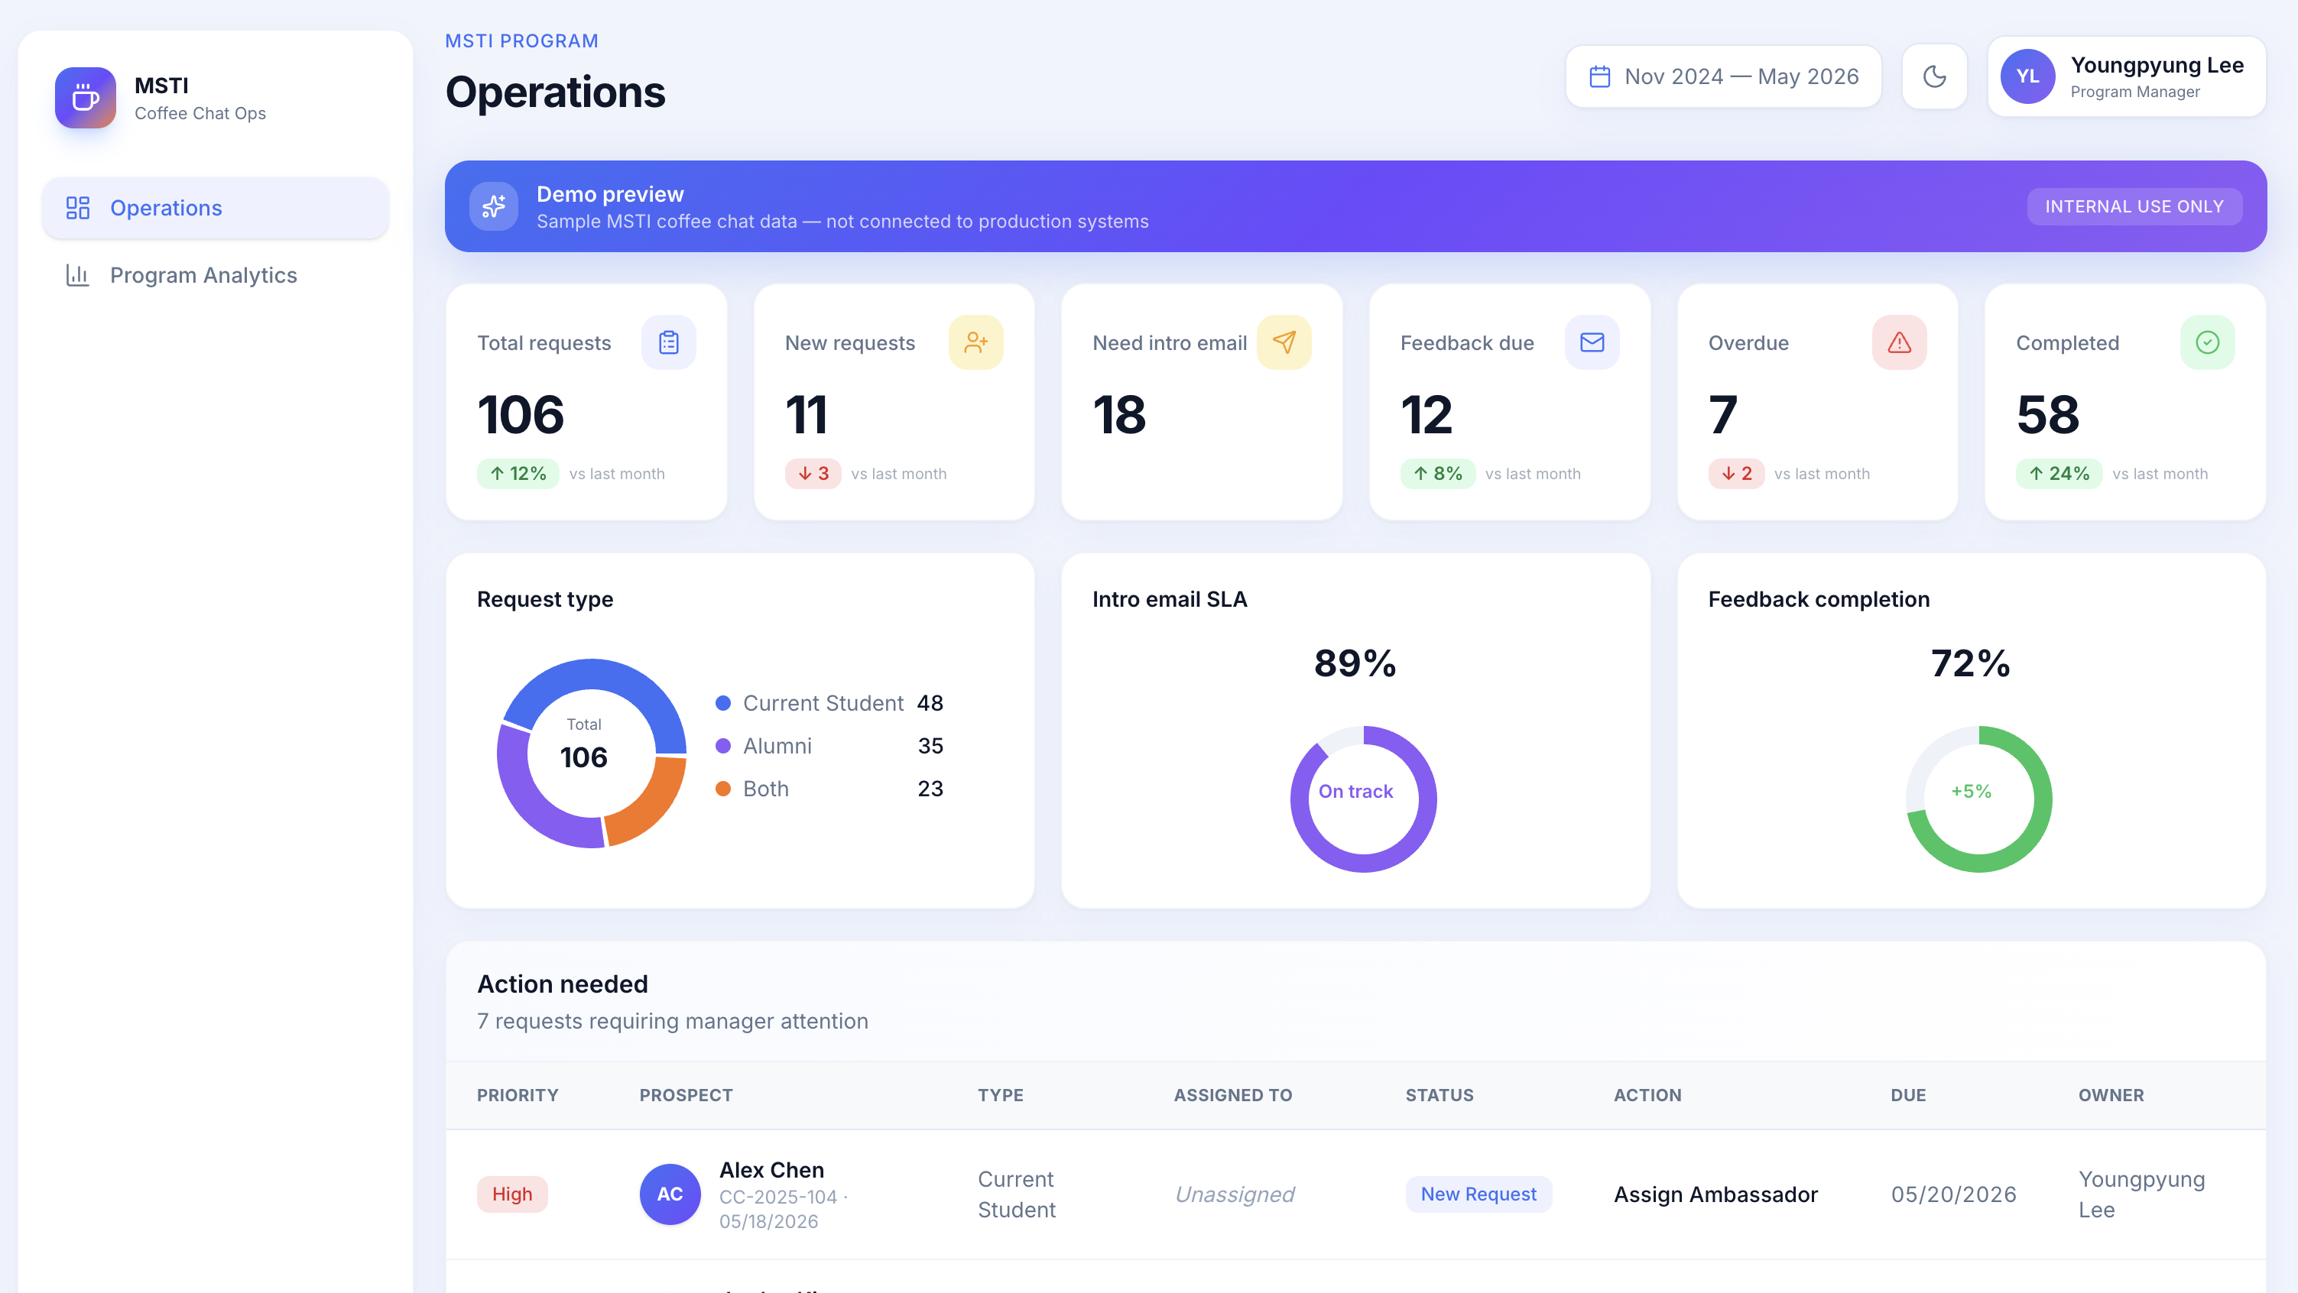Click the ACTION column header

coord(1647,1095)
